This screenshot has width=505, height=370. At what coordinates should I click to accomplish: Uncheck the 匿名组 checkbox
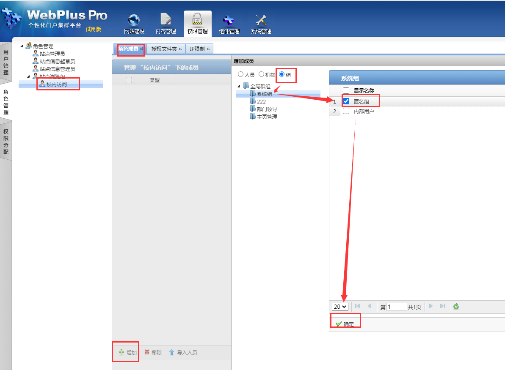346,101
